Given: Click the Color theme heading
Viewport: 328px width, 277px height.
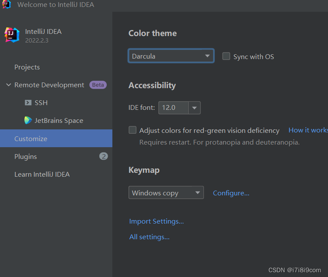Looking at the screenshot, I should click(x=152, y=33).
